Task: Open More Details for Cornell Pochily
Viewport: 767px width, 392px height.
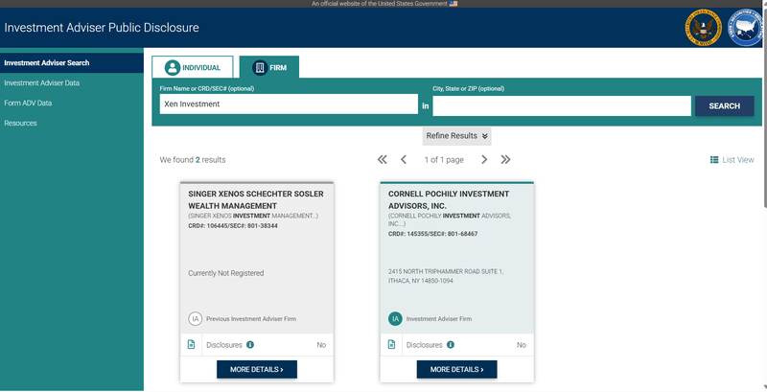Action: click(x=457, y=370)
